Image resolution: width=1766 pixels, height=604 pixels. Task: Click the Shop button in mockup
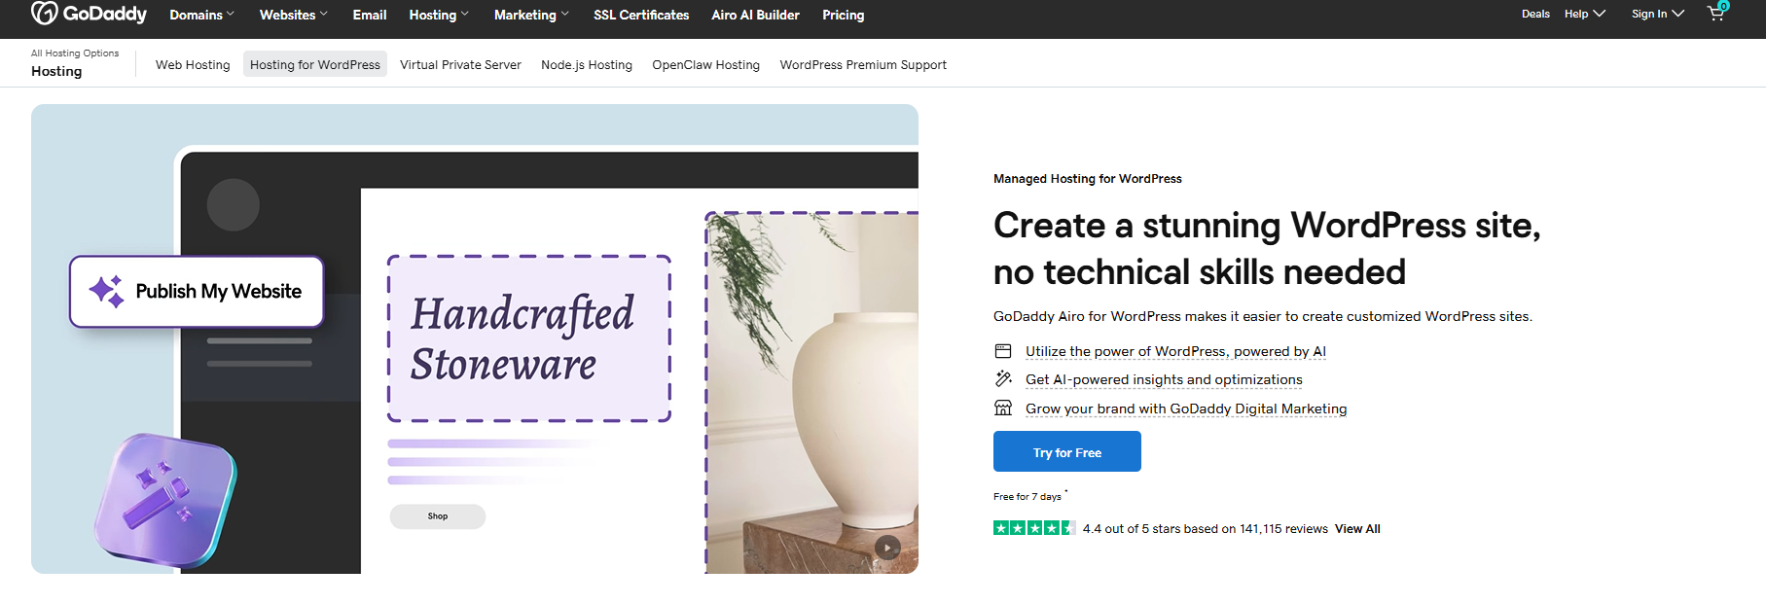[x=438, y=516]
